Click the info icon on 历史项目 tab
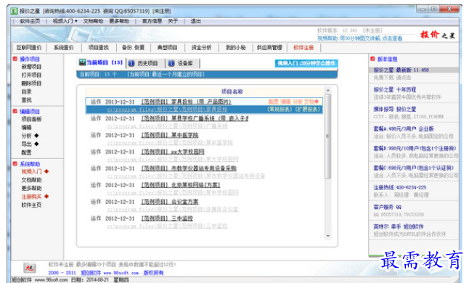The image size is (469, 283). (x=131, y=63)
